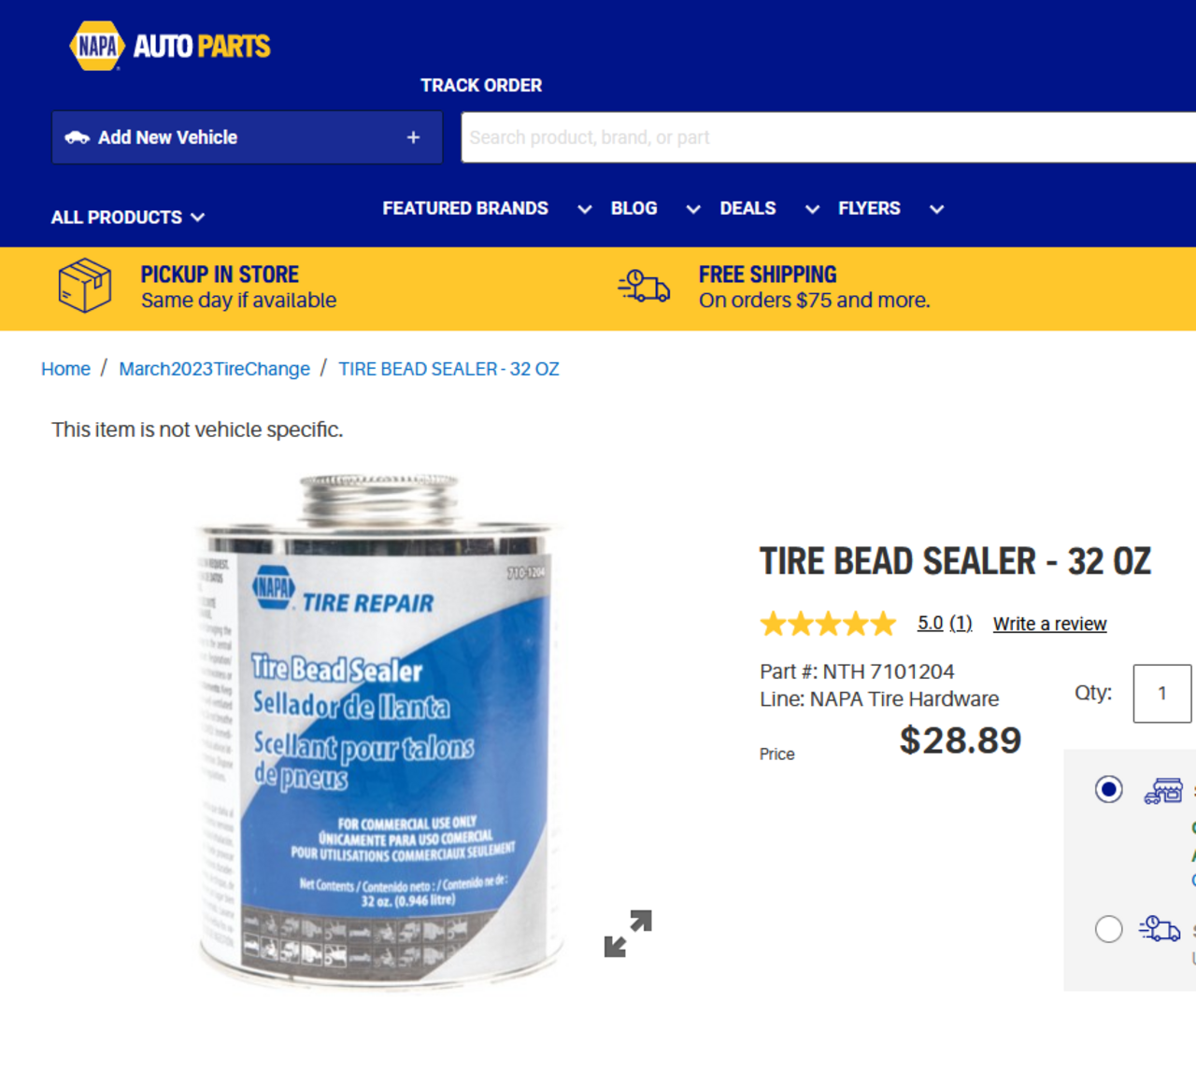Click the plus icon to add vehicle
This screenshot has width=1196, height=1071.
[413, 137]
